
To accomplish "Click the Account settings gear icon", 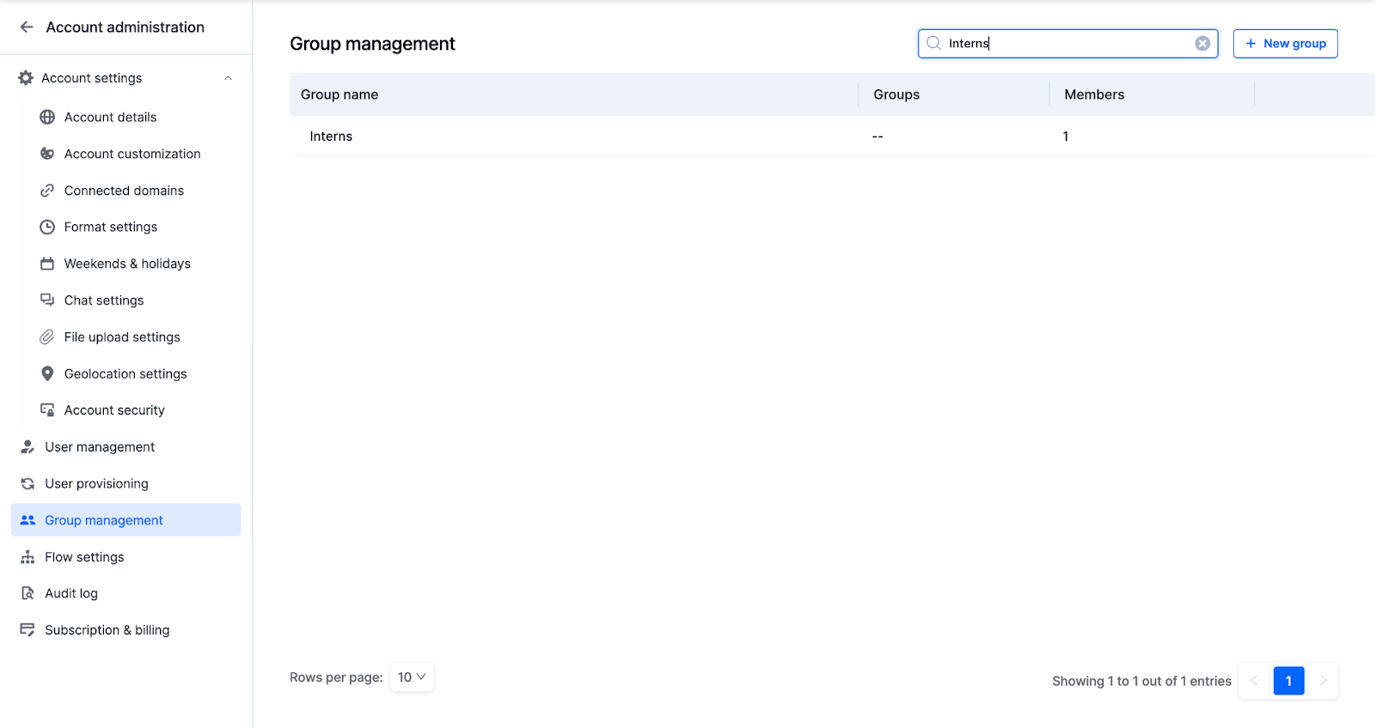I will pos(26,78).
